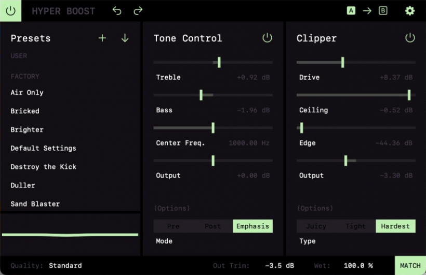Click the download arrow icon in Presets
The image size is (426, 275).
point(125,38)
